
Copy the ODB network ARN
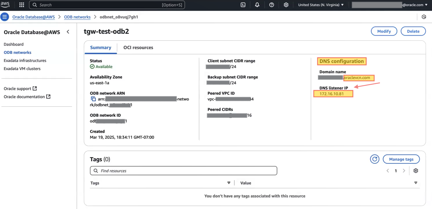tap(93, 99)
